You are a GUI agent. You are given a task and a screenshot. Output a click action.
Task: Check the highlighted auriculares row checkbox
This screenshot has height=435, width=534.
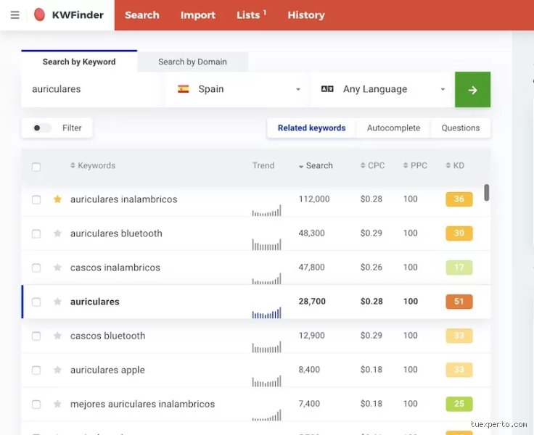(x=36, y=302)
